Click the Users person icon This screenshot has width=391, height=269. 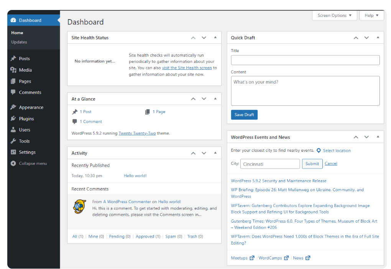(x=13, y=130)
